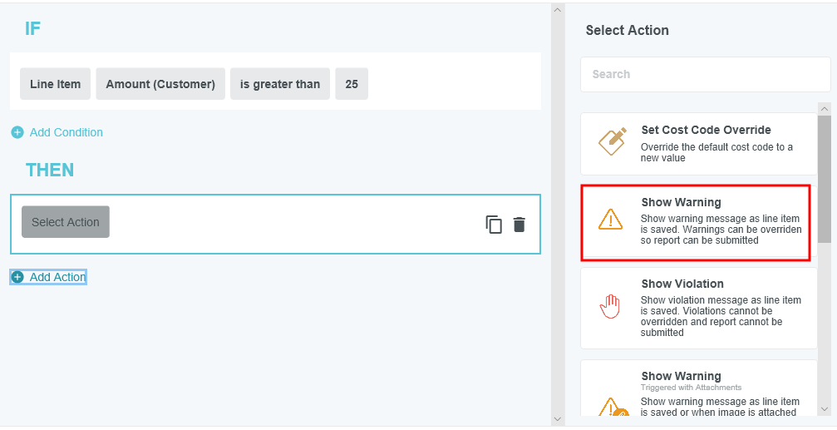Click into the Search actions field
Viewport: 837px width, 430px height.
pos(705,74)
